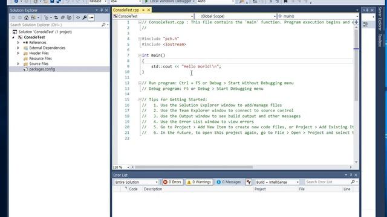The height and width of the screenshot is (217, 387).
Task: Click the Solution Explorer search magnifier icon
Action: [103, 25]
